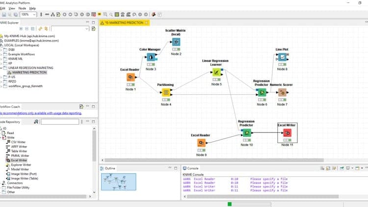Select the Outline tab

108,168
